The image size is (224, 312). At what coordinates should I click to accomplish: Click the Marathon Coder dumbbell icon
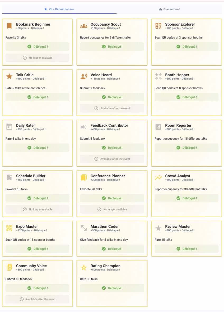click(x=84, y=228)
